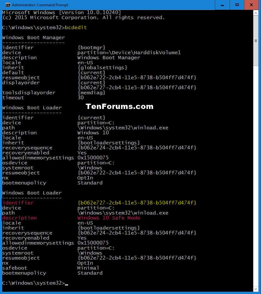Click the {bootmgr} identifier value
This screenshot has height=294, width=261.
[x=91, y=48]
